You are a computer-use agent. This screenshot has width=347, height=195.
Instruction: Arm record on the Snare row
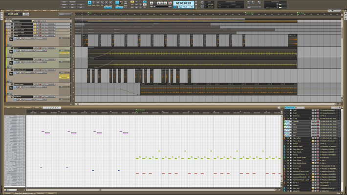[318, 132]
